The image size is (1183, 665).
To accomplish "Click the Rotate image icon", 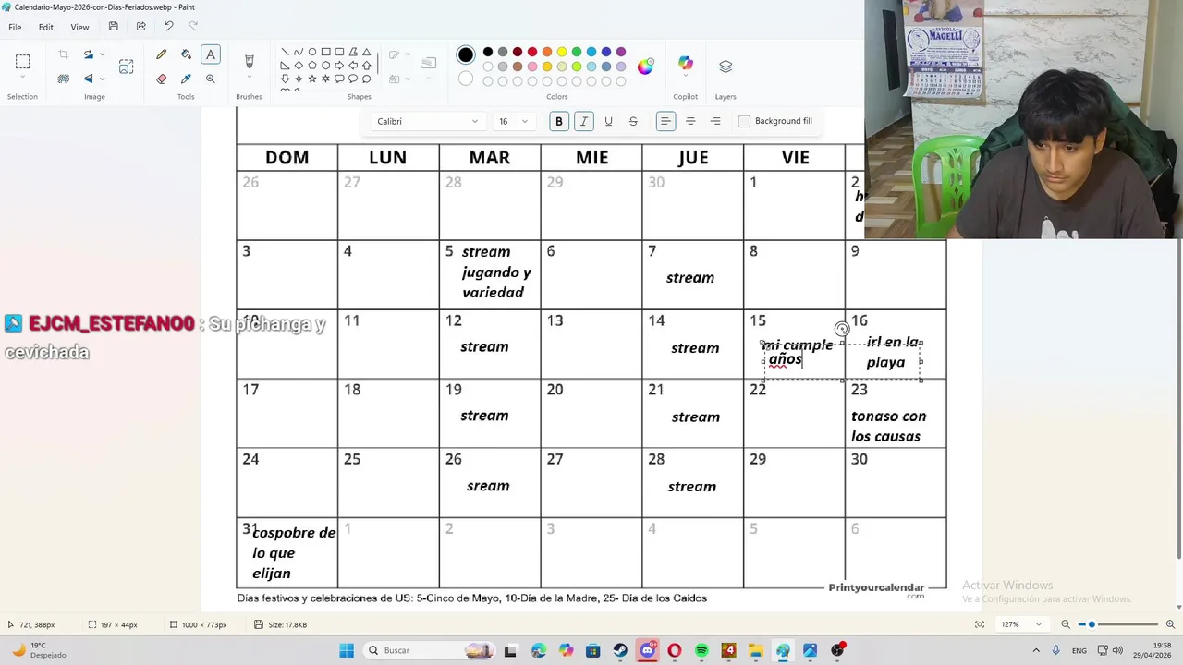I will click(x=89, y=55).
